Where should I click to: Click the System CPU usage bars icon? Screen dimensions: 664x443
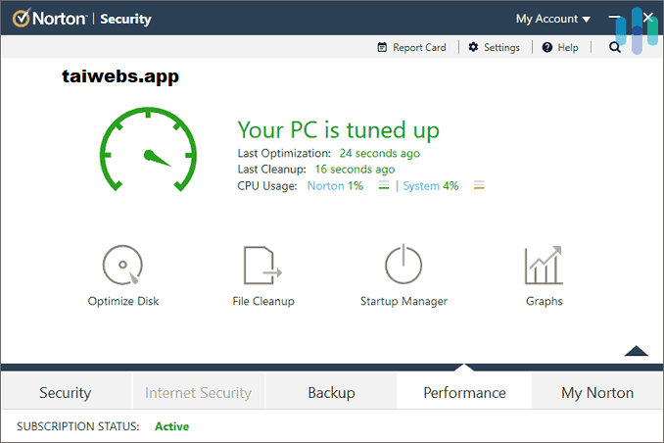pyautogui.click(x=479, y=185)
